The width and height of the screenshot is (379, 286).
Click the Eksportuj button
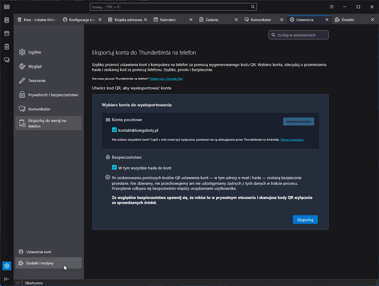coord(305,220)
